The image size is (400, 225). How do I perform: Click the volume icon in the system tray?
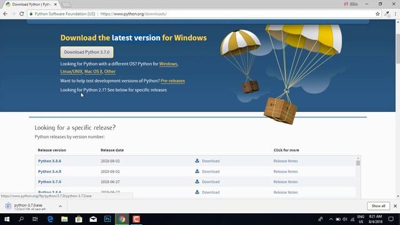(345, 219)
